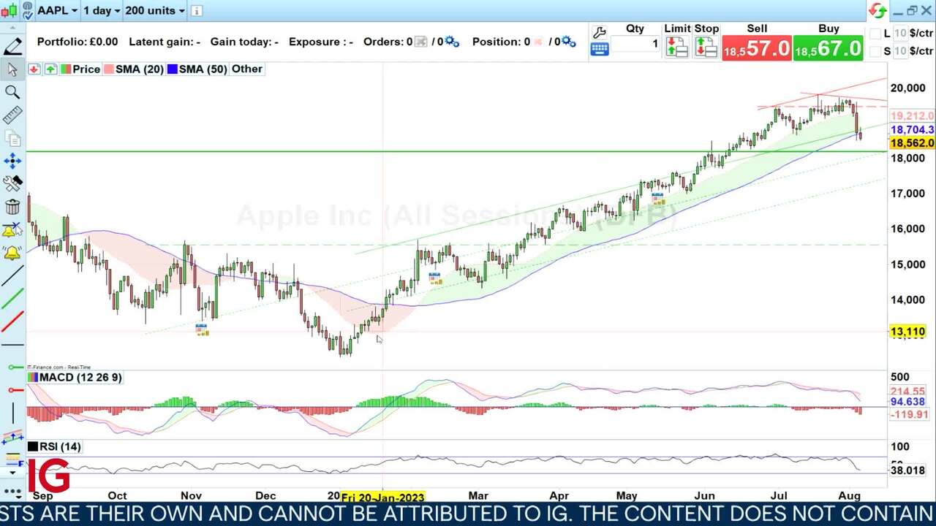Click the cancel orders icon beside Orders
Screen dimensions: 936x526
point(420,42)
